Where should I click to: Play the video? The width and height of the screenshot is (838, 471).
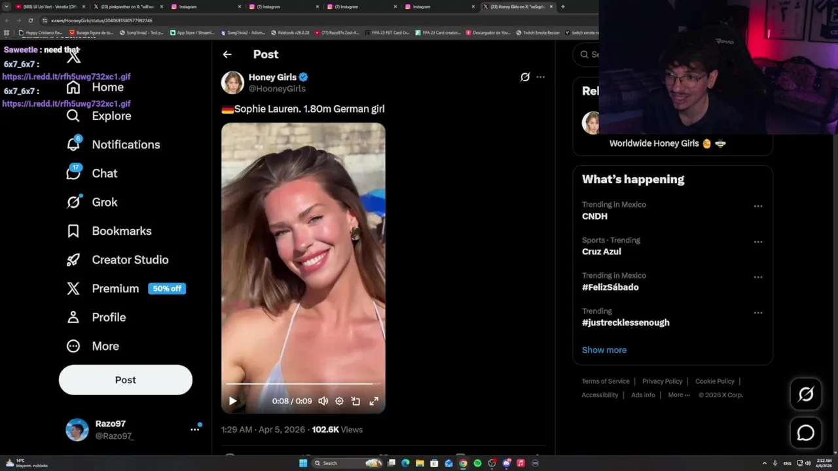pyautogui.click(x=232, y=401)
